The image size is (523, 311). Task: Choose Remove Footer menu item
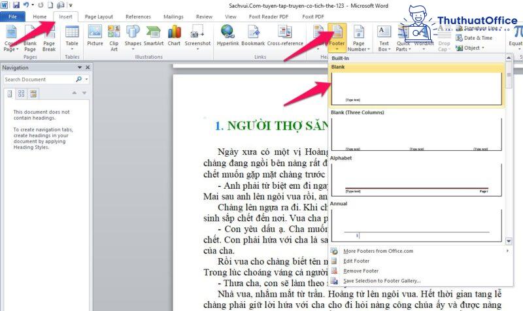420,271
